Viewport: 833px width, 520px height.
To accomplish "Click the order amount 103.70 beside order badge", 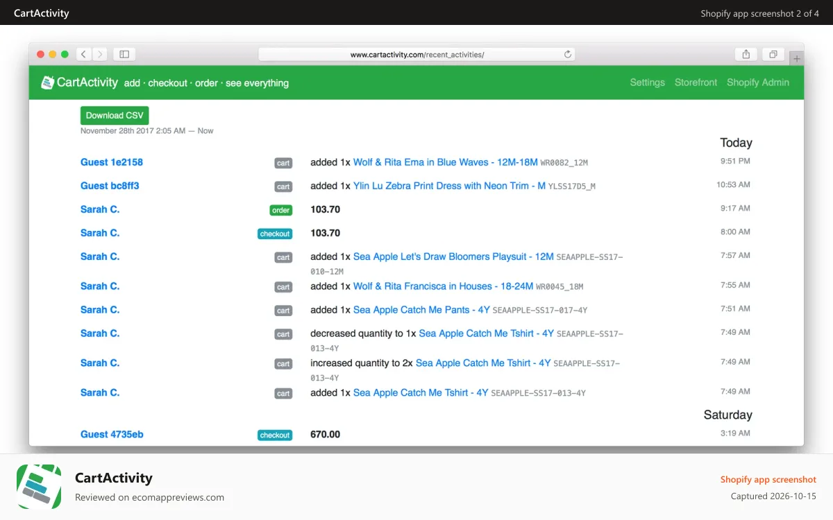I will click(326, 209).
